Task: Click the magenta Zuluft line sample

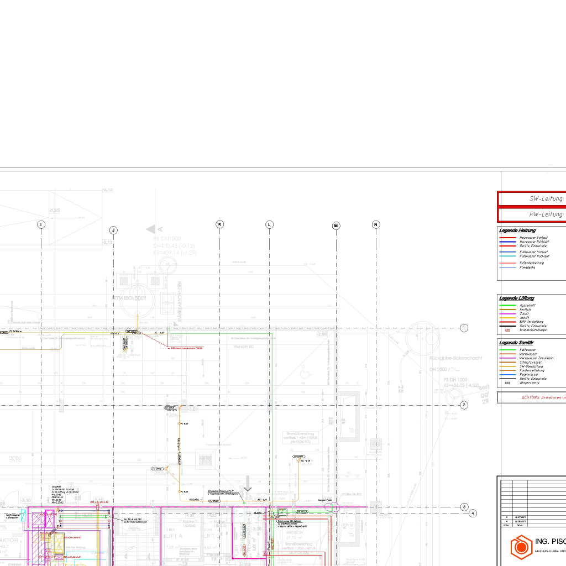Action: coord(507,314)
